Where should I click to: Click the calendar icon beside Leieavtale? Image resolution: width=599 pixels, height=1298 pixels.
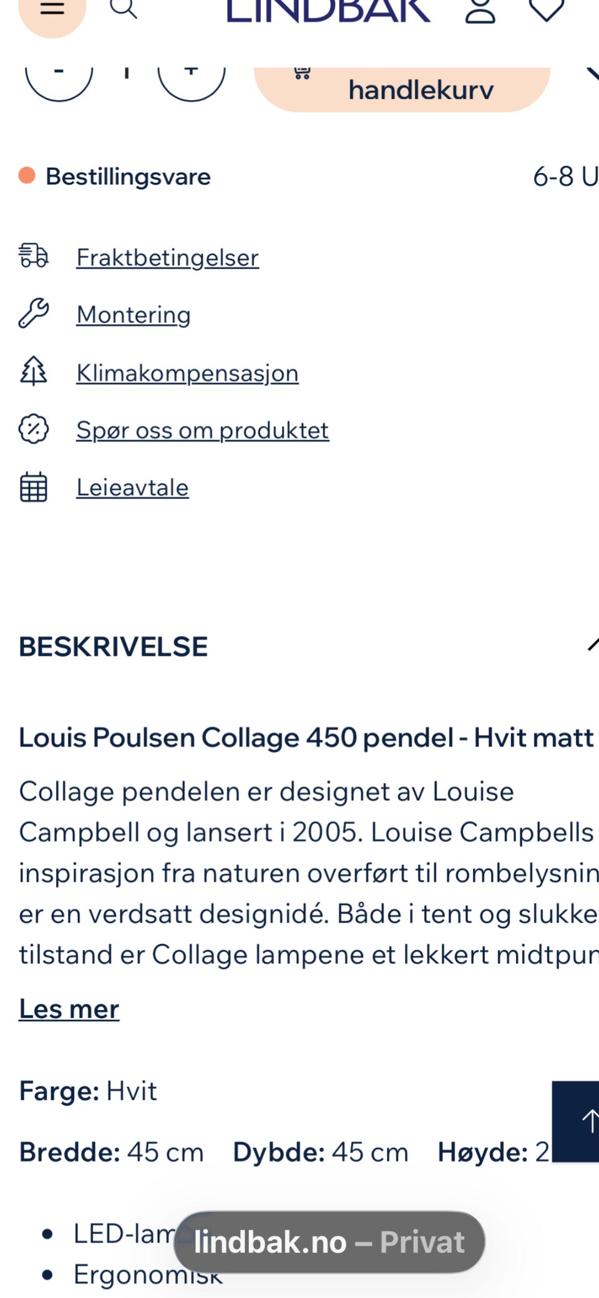click(x=33, y=488)
